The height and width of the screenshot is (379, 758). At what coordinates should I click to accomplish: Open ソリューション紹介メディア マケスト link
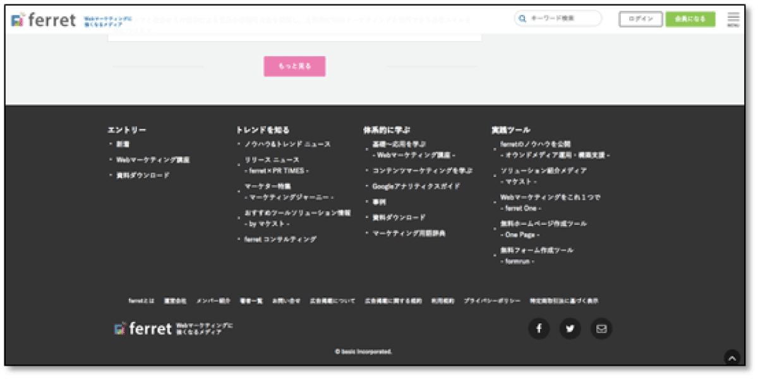click(x=543, y=176)
